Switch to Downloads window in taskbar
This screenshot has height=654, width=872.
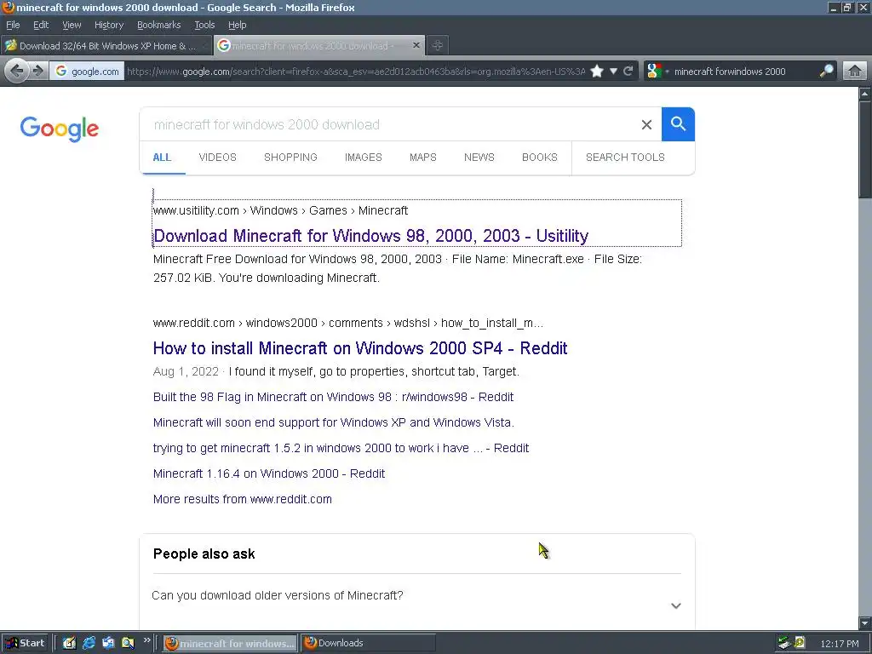[x=368, y=643]
